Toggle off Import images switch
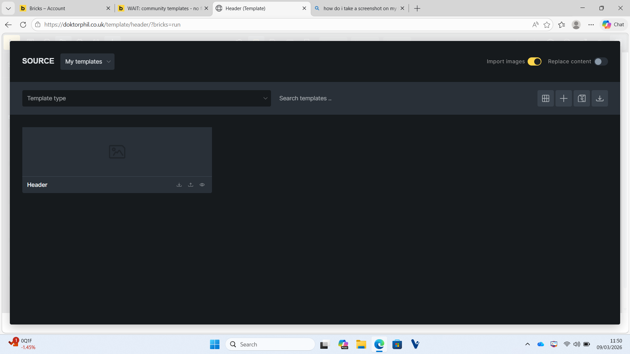The image size is (630, 354). 534,62
